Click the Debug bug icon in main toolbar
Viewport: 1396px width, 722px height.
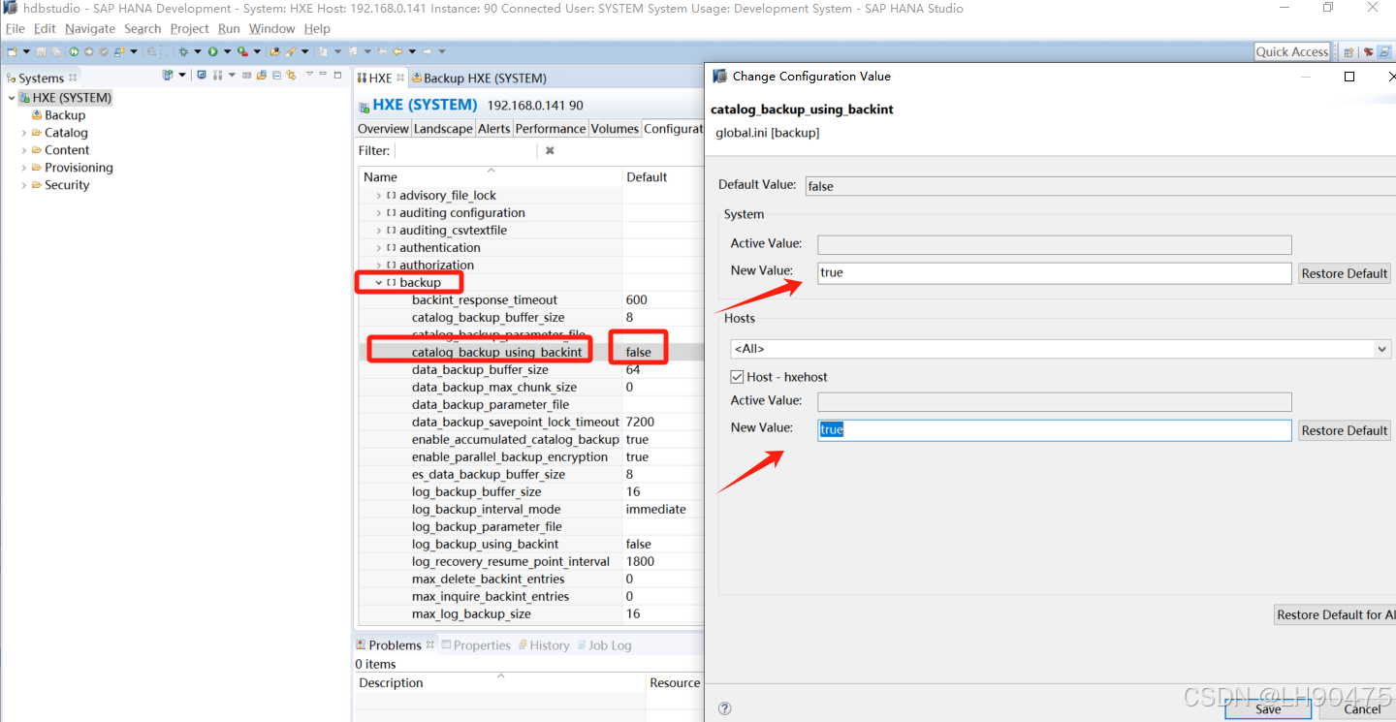click(183, 51)
